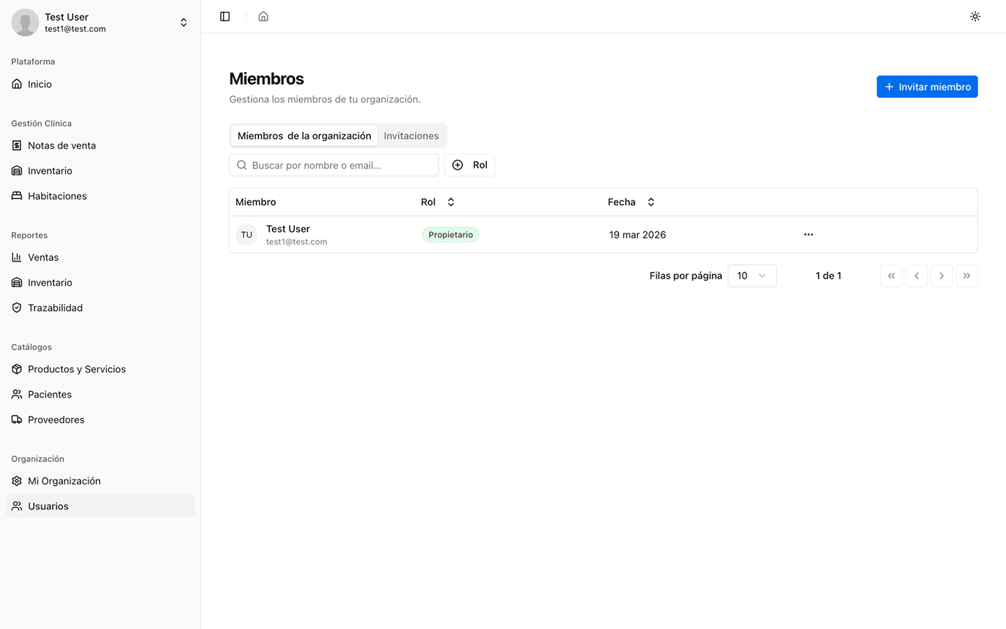Open row actions with the ellipsis menu
1006x629 pixels.
click(x=808, y=234)
